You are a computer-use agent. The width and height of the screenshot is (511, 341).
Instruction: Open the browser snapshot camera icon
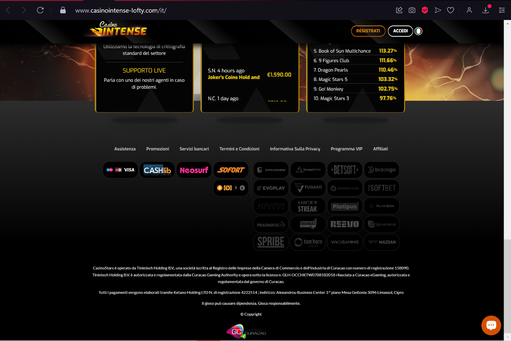(x=412, y=10)
